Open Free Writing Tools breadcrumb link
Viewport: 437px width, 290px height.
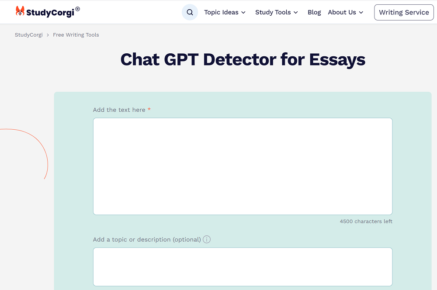coord(76,35)
